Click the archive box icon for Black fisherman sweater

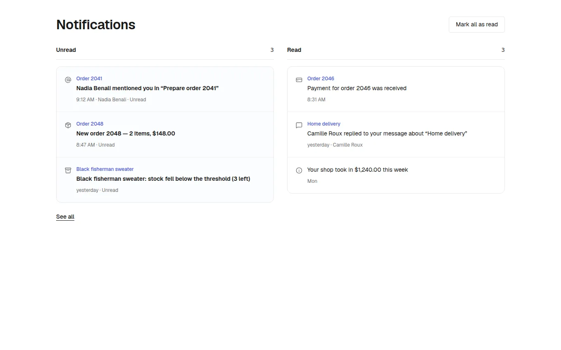pos(68,170)
